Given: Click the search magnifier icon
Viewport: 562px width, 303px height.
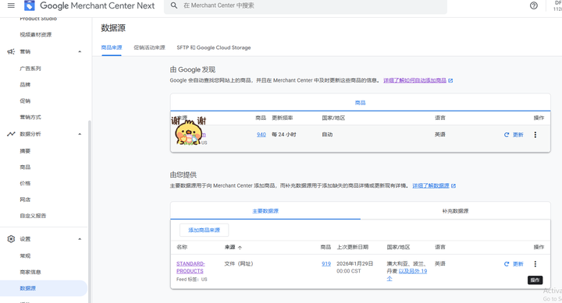Looking at the screenshot, I should pyautogui.click(x=174, y=5).
